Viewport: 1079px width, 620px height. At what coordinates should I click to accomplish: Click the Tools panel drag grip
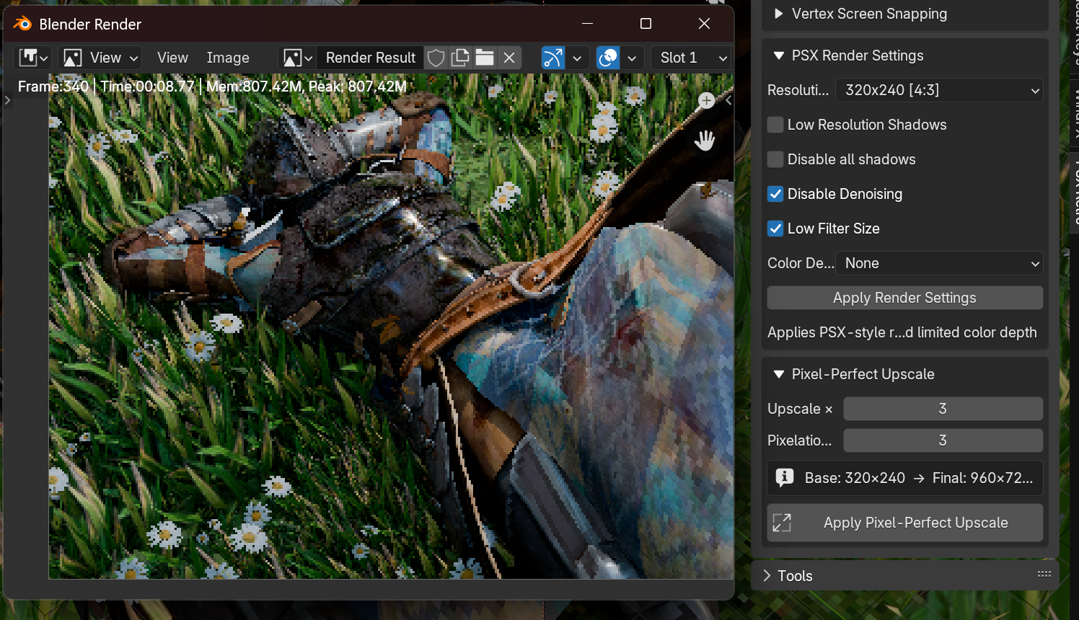point(1044,575)
